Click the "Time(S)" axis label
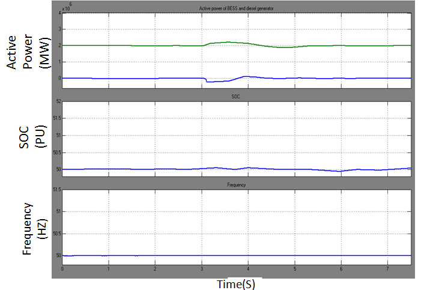Viewport: 421px width, 290px height. pyautogui.click(x=236, y=284)
